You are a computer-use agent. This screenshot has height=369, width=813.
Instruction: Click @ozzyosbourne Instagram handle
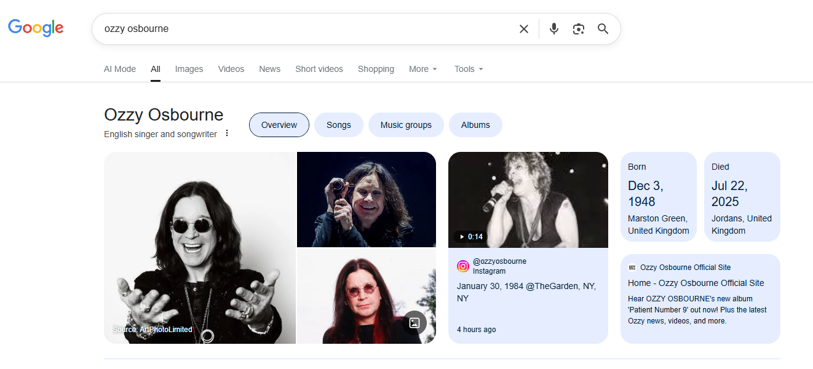[x=499, y=261]
